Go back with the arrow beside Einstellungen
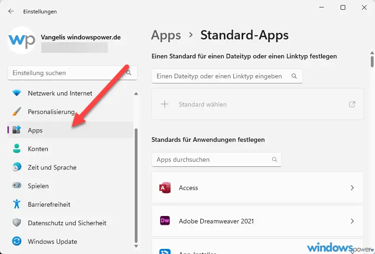The height and width of the screenshot is (254, 375). pyautogui.click(x=11, y=11)
